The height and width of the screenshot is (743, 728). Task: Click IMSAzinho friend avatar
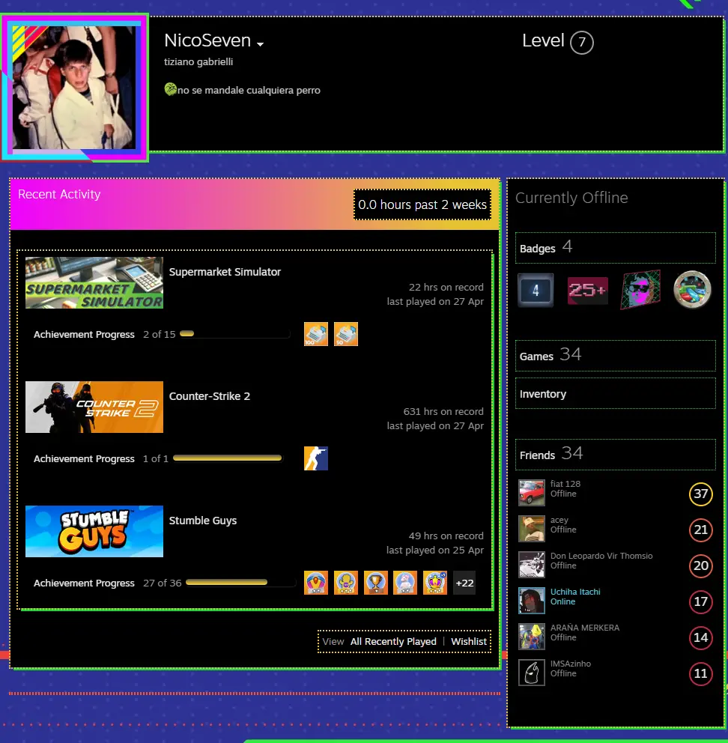(532, 673)
